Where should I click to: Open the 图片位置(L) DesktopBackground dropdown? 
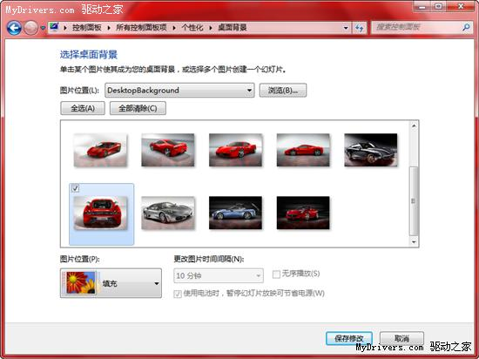click(x=179, y=91)
